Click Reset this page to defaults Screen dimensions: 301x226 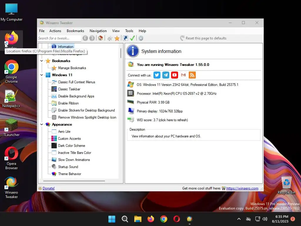click(x=203, y=38)
